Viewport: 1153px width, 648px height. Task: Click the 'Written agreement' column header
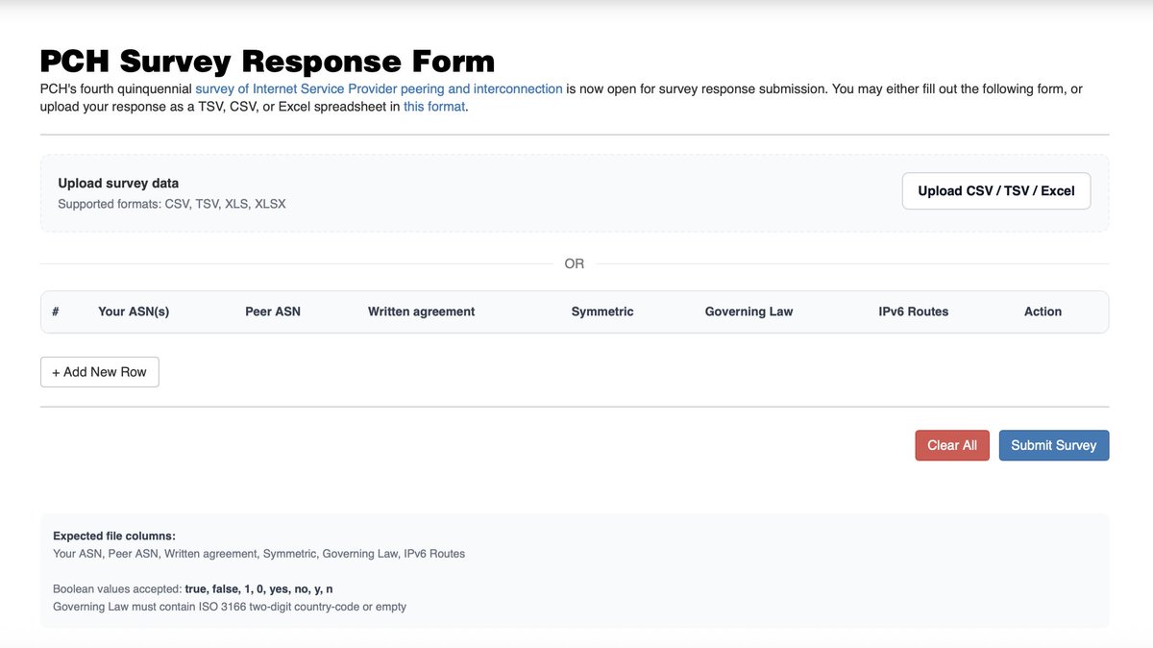(422, 312)
